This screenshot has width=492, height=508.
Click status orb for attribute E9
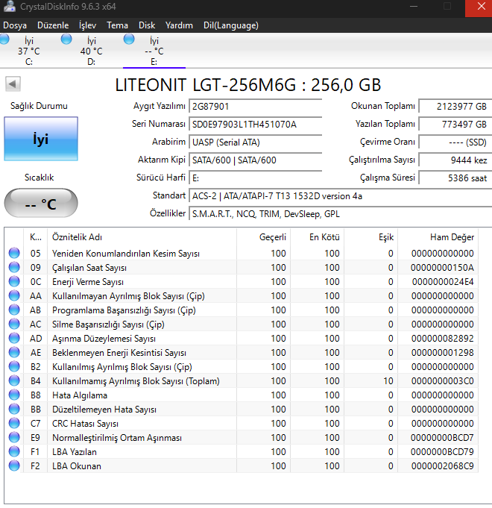coord(14,437)
